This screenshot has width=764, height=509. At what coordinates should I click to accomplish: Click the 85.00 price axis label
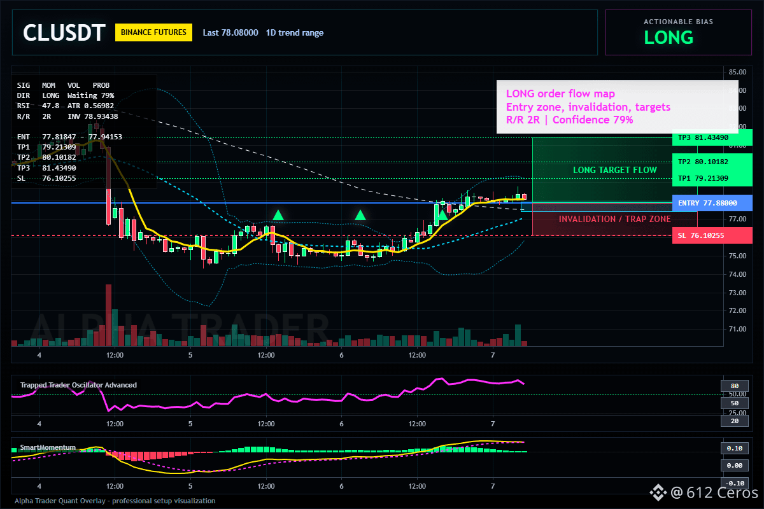pyautogui.click(x=737, y=72)
